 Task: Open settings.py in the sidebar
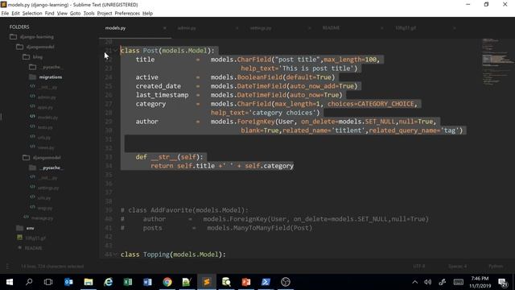coord(48,188)
